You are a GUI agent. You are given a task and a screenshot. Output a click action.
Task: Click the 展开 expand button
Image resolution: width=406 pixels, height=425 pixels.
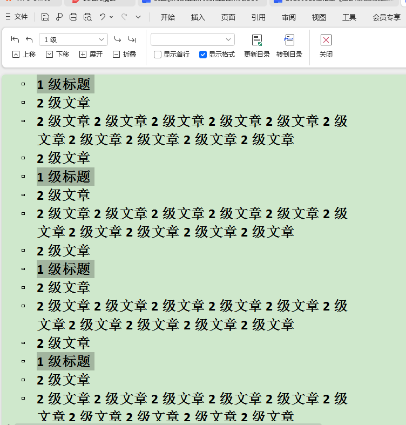pos(91,55)
